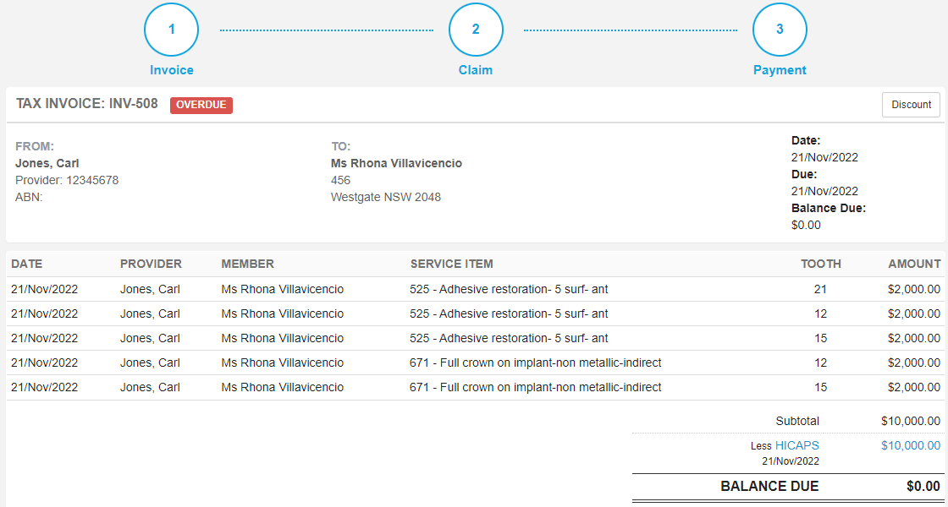
Task: Click the Discount button
Action: (x=911, y=105)
